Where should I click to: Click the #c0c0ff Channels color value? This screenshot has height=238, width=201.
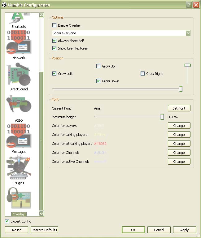click(100, 153)
